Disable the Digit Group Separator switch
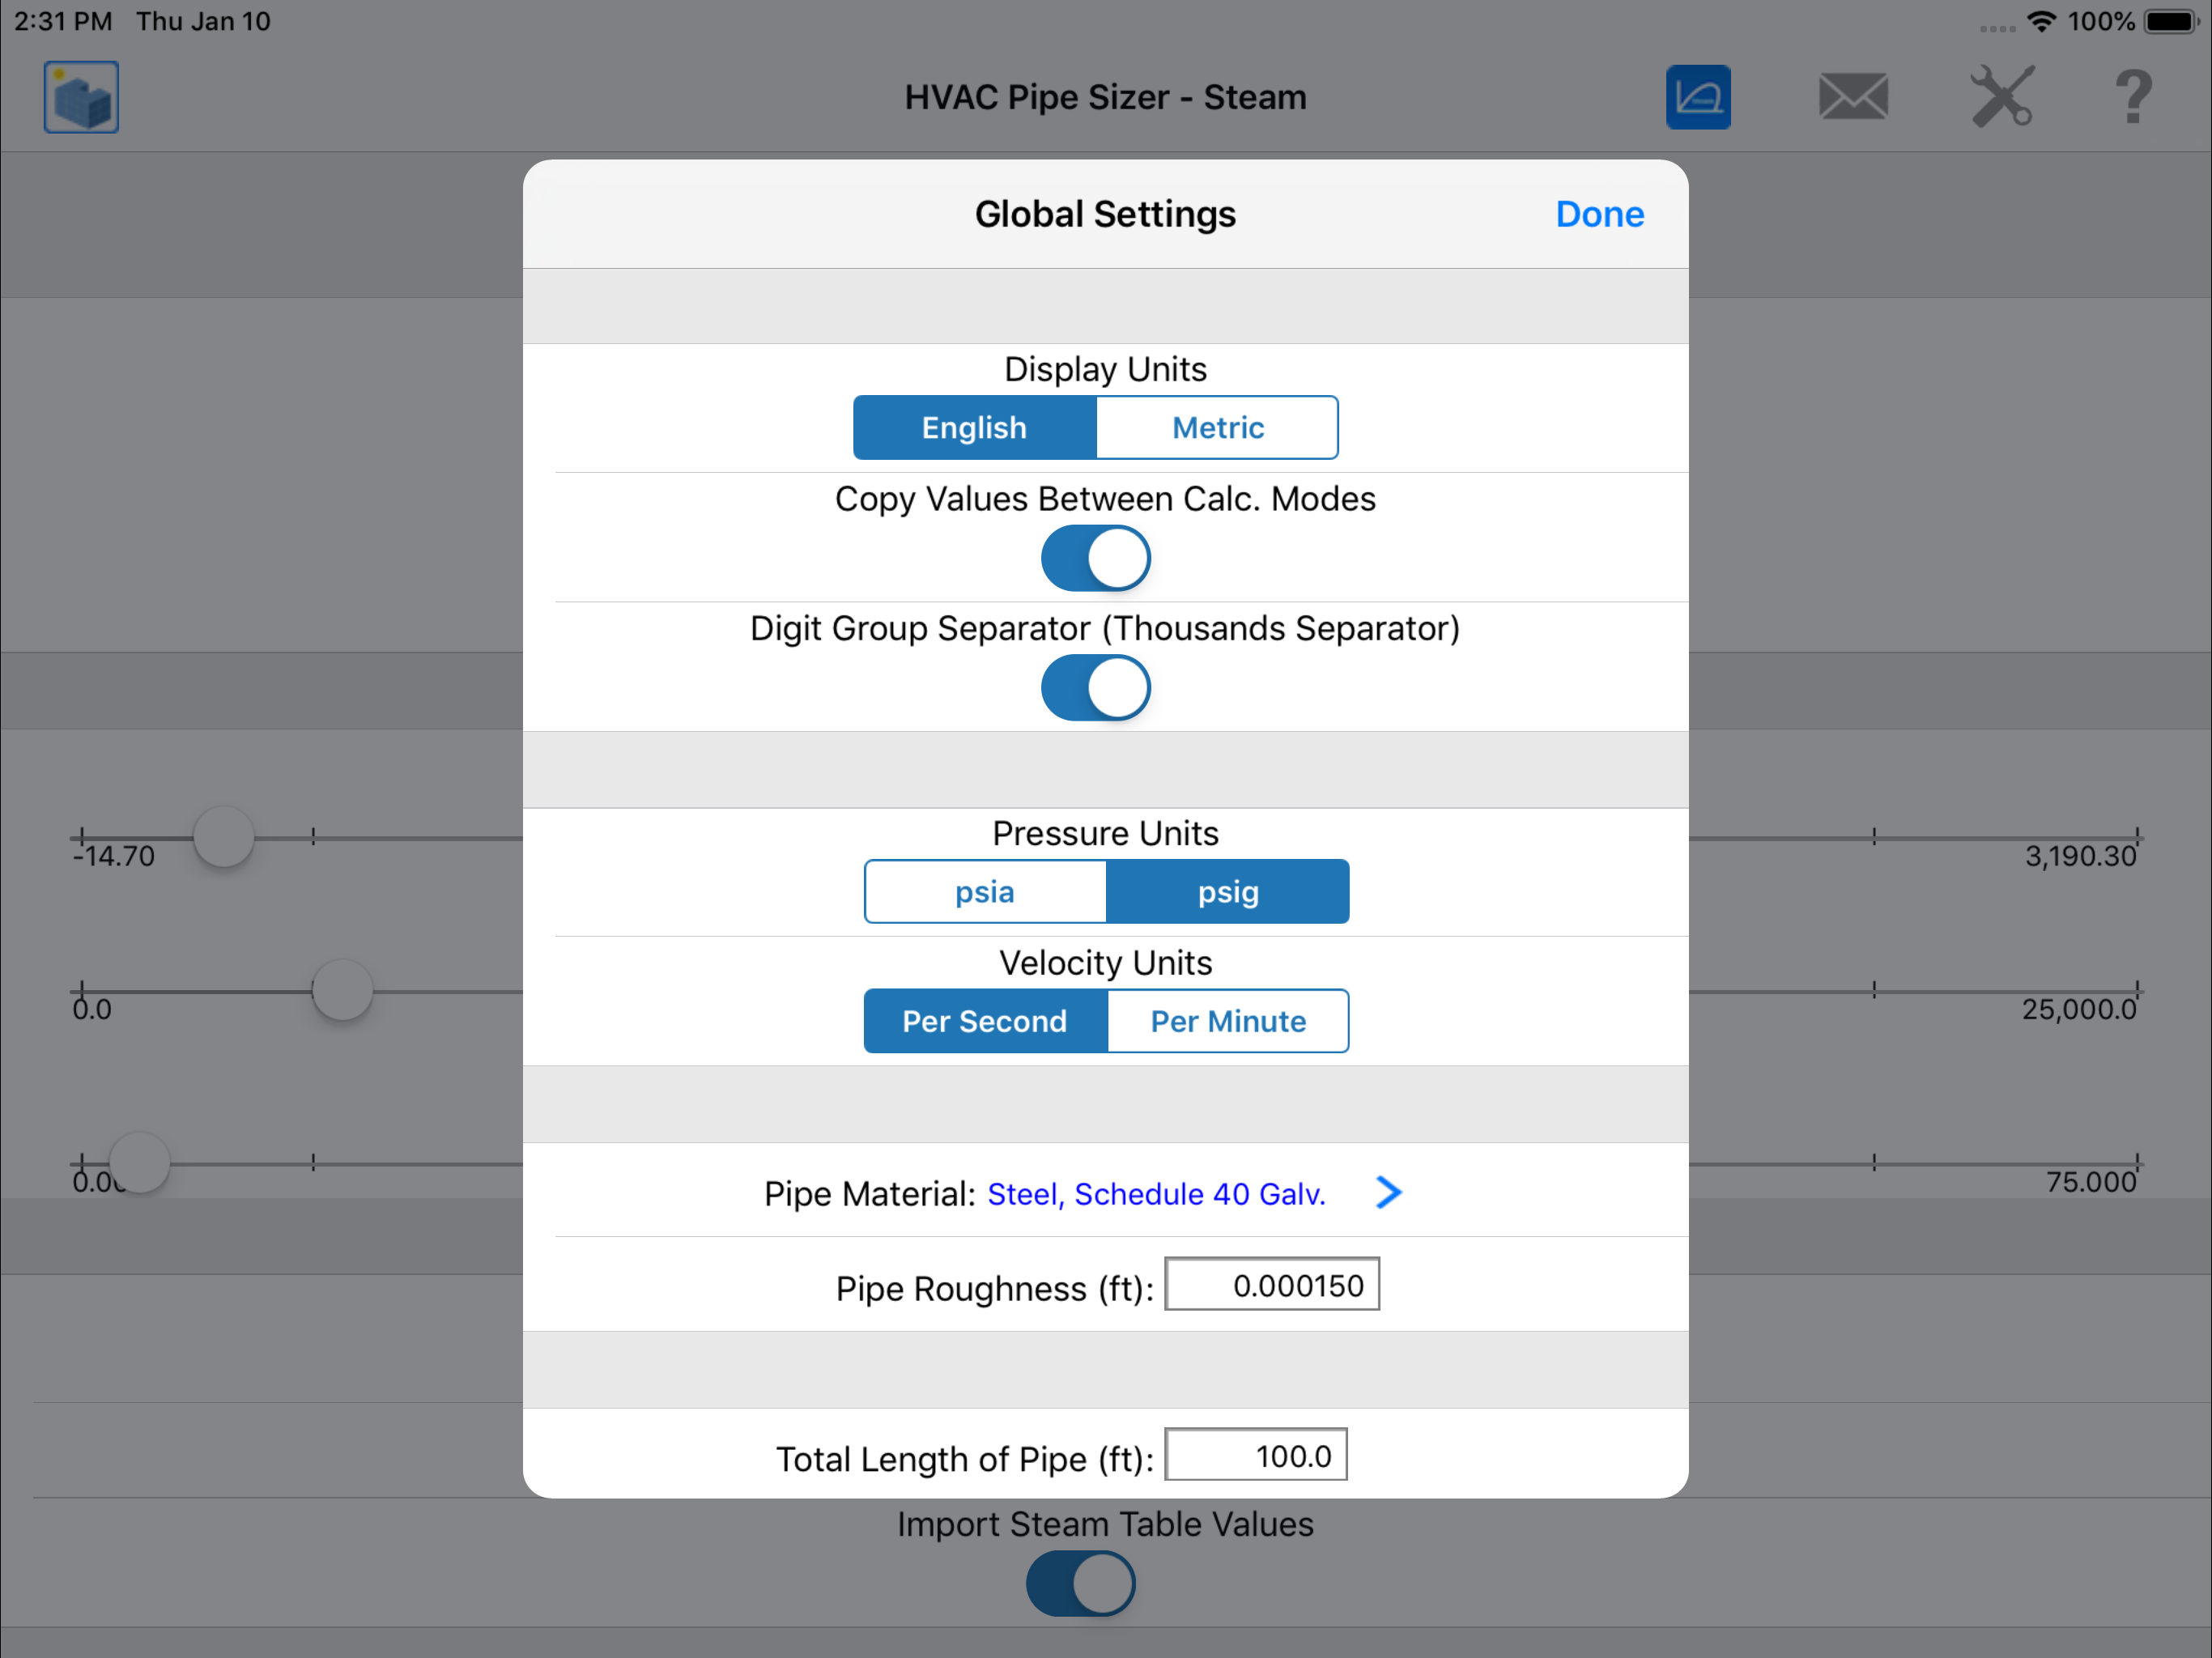Viewport: 2212px width, 1658px height. (1096, 688)
